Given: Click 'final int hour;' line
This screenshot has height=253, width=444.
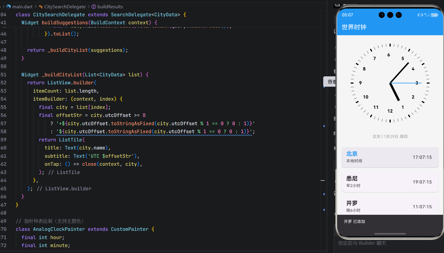Looking at the screenshot, I should [x=43, y=238].
